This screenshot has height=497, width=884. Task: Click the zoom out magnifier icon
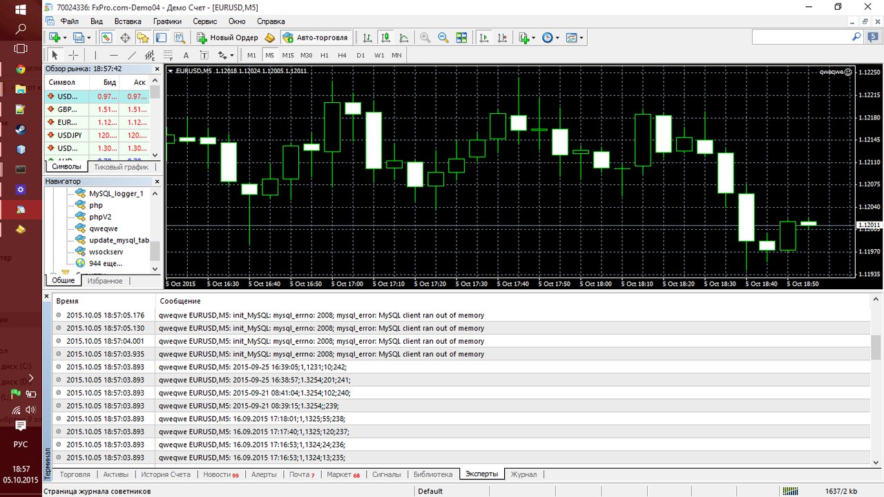coord(443,38)
